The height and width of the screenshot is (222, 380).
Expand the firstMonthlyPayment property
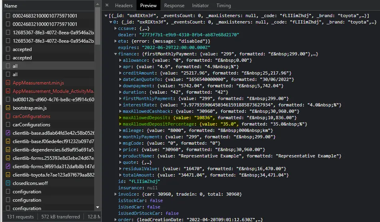point(120,98)
